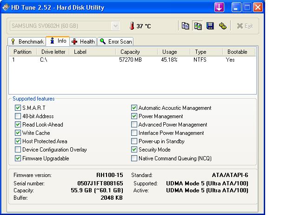Screen dimensions: 287x215
Task: Select the C:\ drive letter cell
Action: [44, 60]
